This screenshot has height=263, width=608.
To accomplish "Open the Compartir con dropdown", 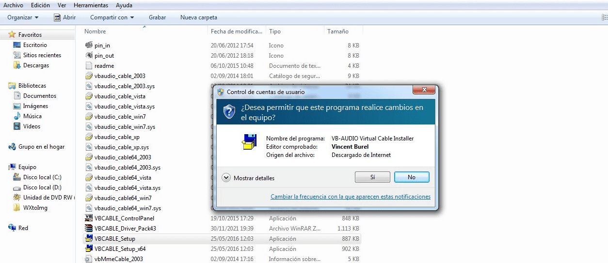I will pos(112,17).
